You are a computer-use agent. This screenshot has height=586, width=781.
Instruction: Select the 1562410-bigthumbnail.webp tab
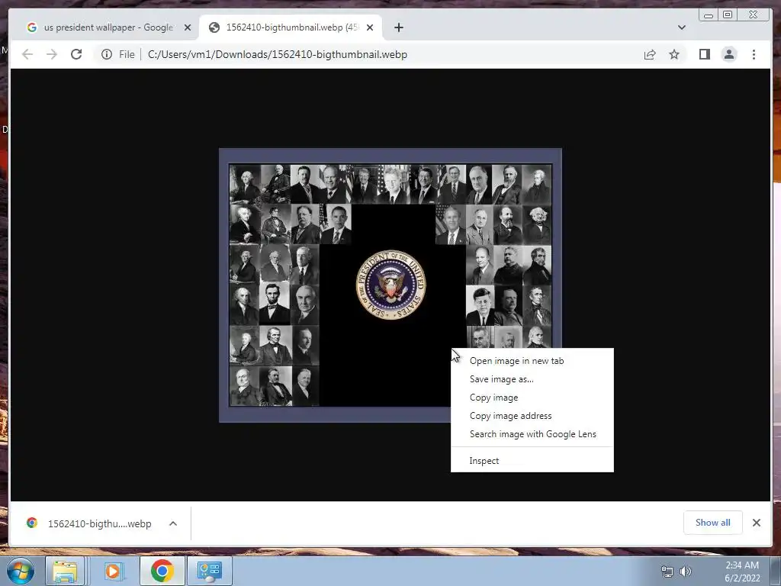tap(291, 27)
